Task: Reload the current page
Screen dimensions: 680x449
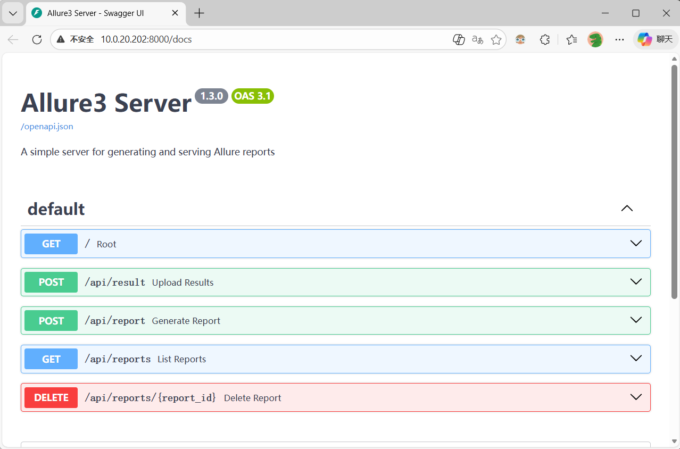Action: tap(37, 39)
